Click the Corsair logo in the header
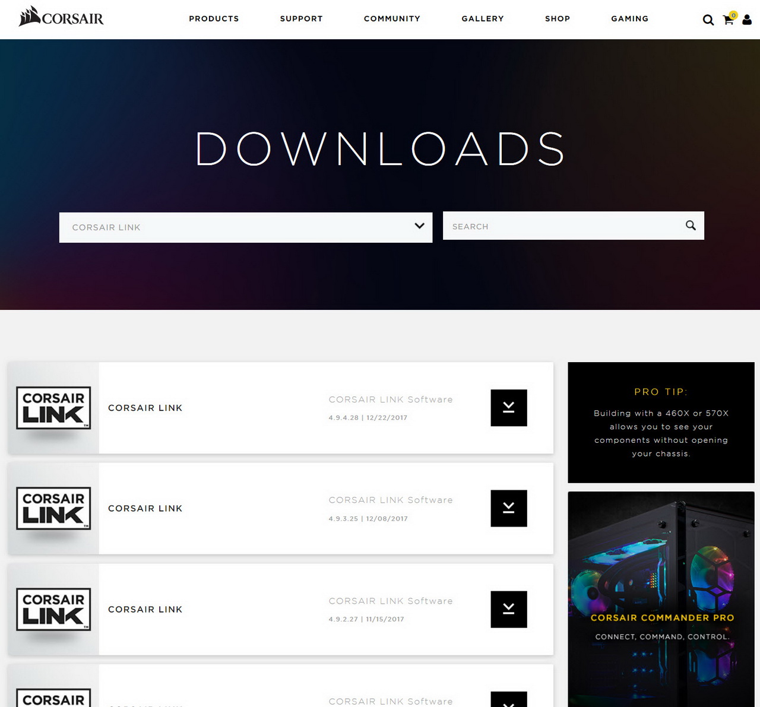The width and height of the screenshot is (760, 707). tap(61, 17)
